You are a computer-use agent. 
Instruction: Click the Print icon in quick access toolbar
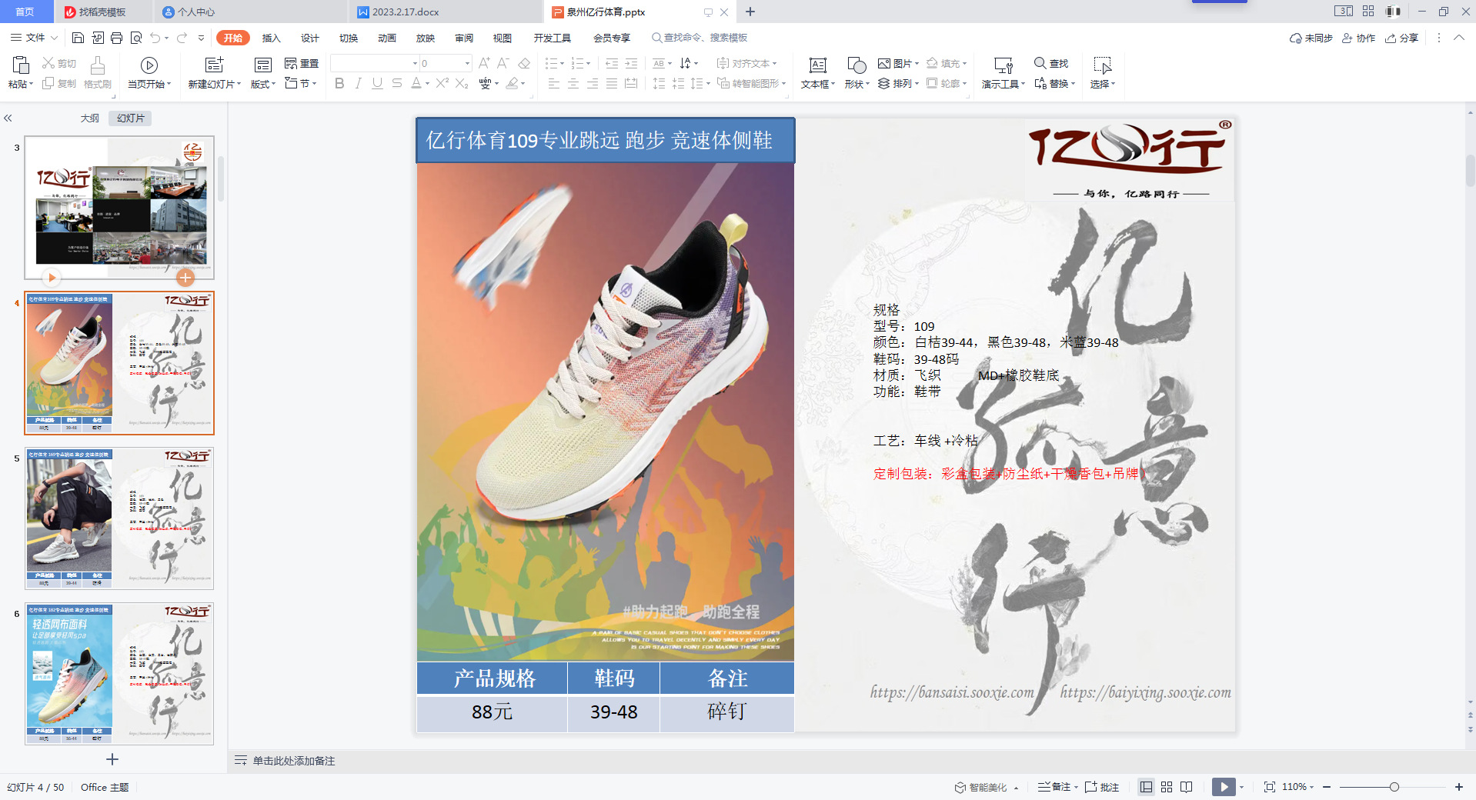(x=116, y=38)
